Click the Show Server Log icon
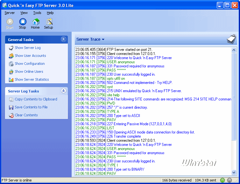Viewport: 240px width, 184px height. point(11,48)
